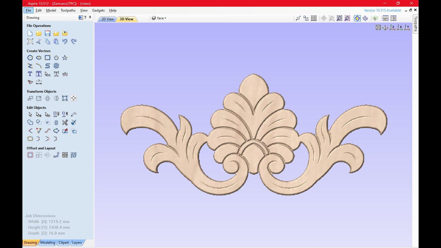Image resolution: width=441 pixels, height=248 pixels.
Task: Select the Drawing tab at panel bottom
Action: pos(30,242)
